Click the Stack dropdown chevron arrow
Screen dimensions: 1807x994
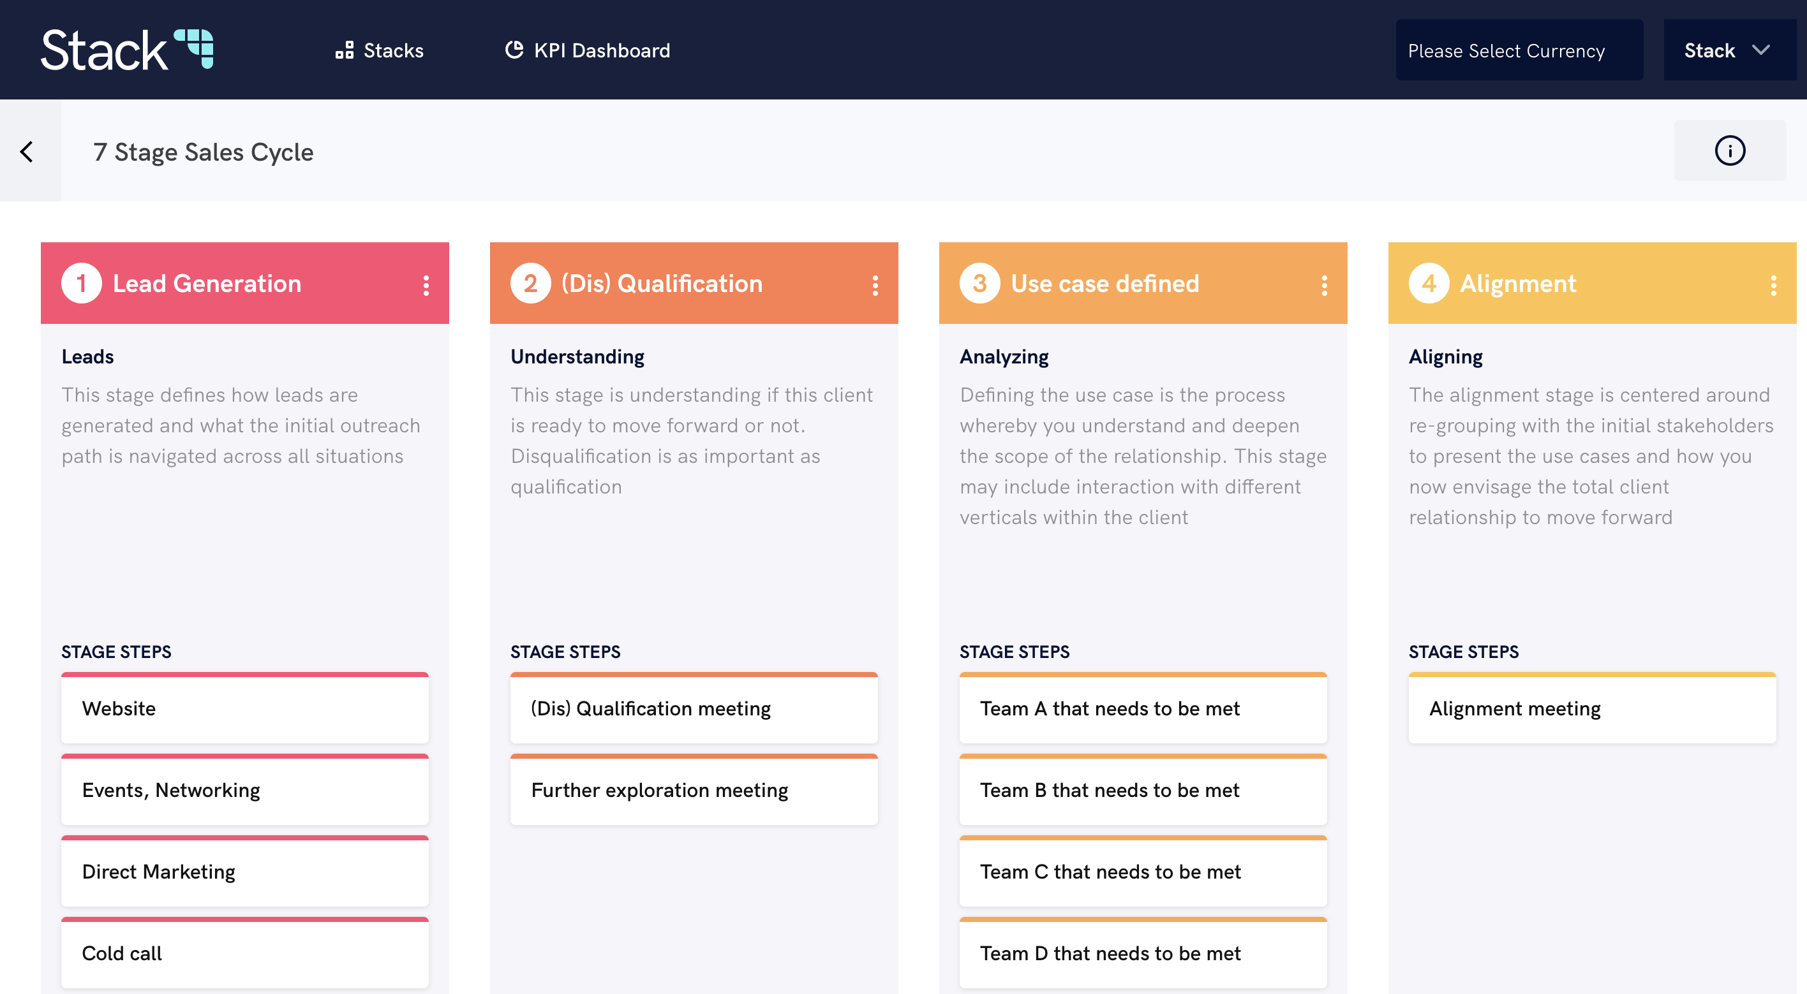pos(1760,50)
